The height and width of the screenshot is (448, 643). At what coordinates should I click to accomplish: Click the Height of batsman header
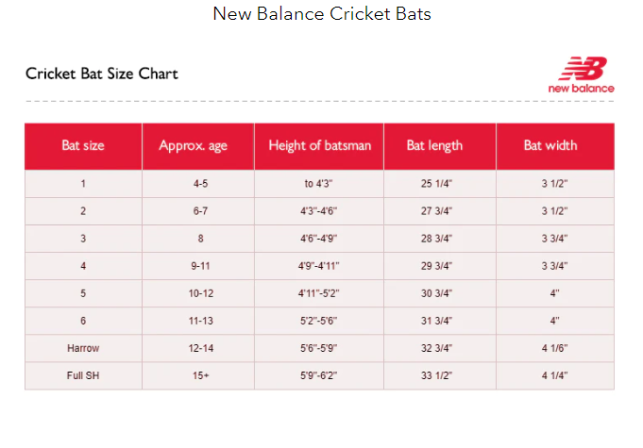pos(319,146)
